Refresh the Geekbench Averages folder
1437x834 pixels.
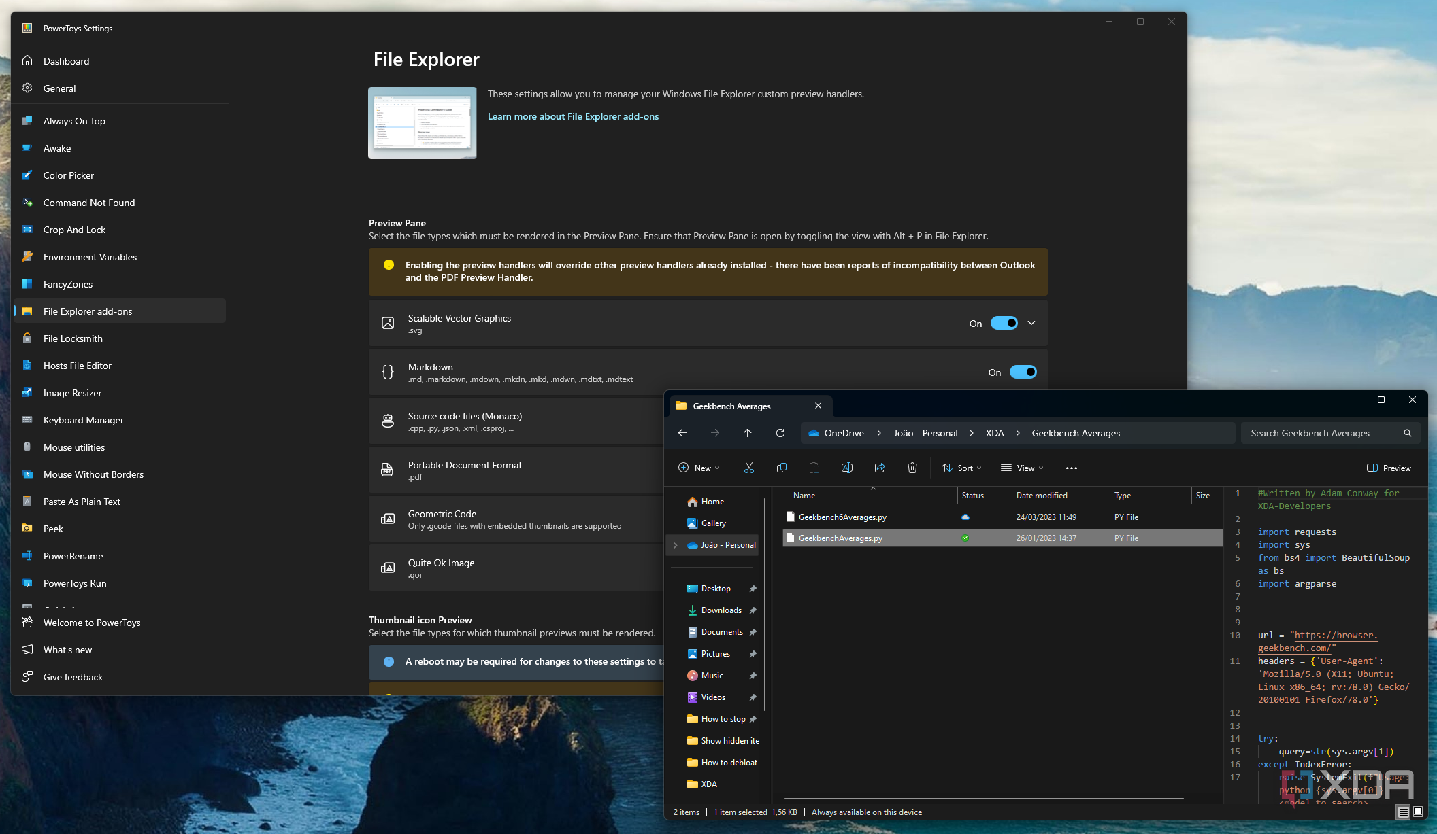point(780,433)
